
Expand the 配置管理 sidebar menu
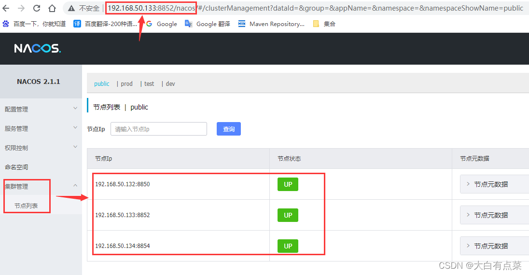pos(41,109)
